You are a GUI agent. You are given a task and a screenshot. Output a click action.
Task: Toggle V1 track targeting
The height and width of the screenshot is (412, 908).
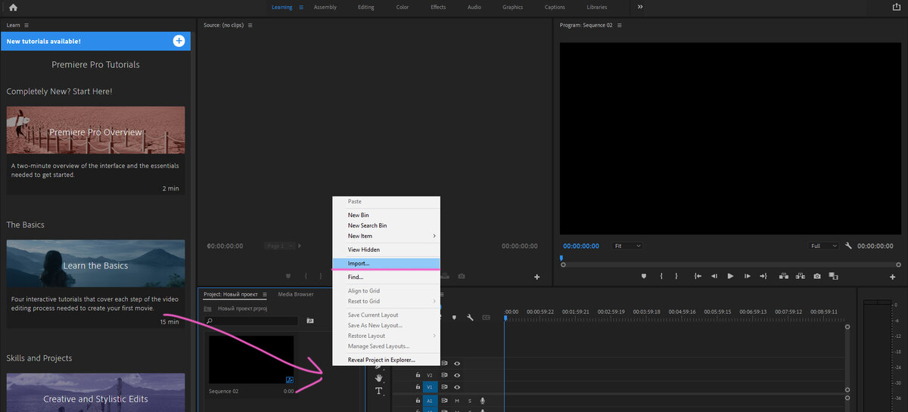(x=430, y=386)
